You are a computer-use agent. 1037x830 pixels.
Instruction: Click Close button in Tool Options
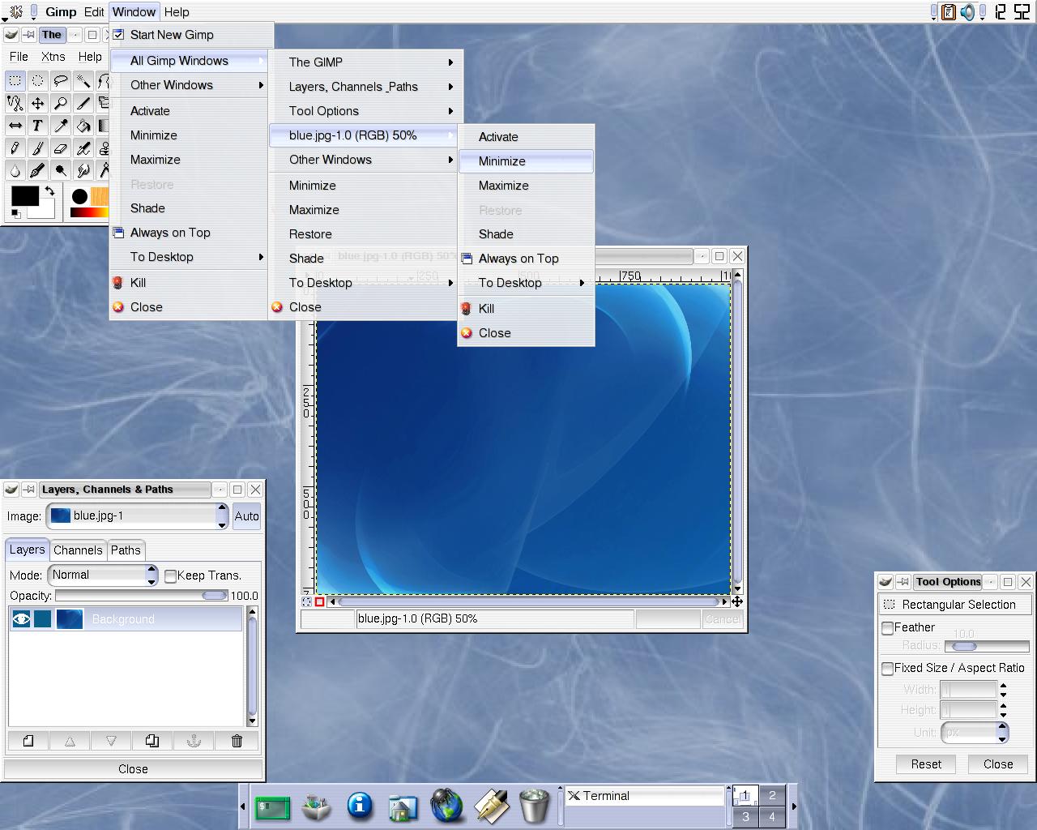click(998, 764)
